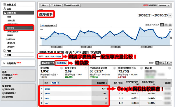
Task: Open 總覽 overview under traffic sources
Action: [x=9, y=17]
